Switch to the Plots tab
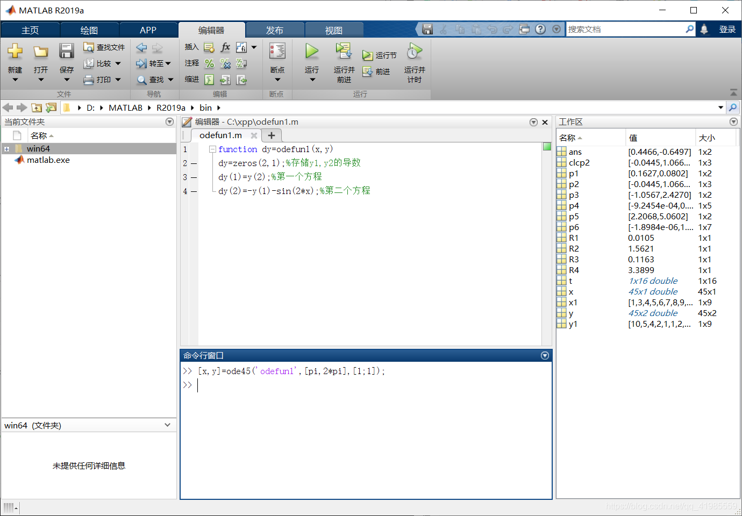742x516 pixels. (89, 30)
